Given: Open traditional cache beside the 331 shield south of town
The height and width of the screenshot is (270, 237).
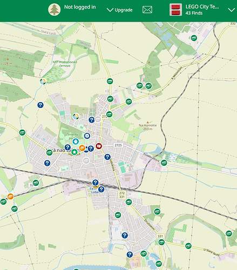Looking at the screenshot, I should pyautogui.click(x=161, y=242).
